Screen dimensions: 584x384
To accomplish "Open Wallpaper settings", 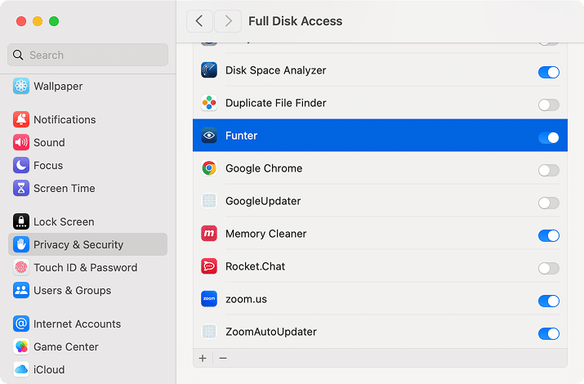I will (x=88, y=86).
